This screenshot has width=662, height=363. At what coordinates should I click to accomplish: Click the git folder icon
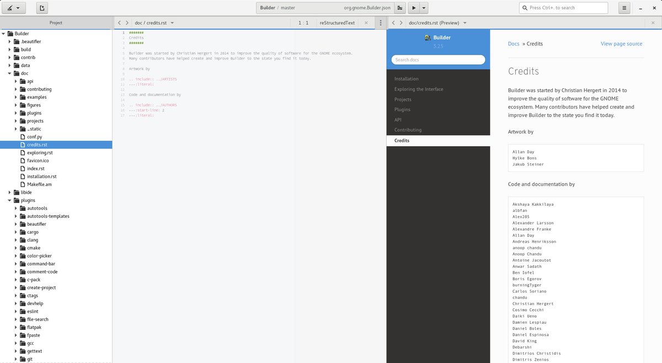tap(23, 359)
